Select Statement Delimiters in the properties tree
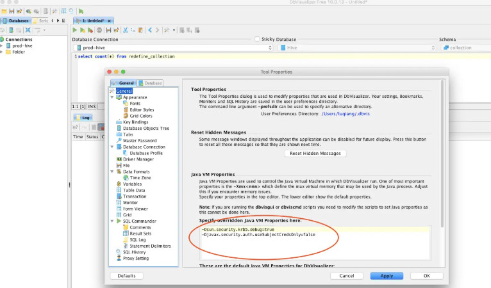The image size is (491, 288). coord(150,246)
